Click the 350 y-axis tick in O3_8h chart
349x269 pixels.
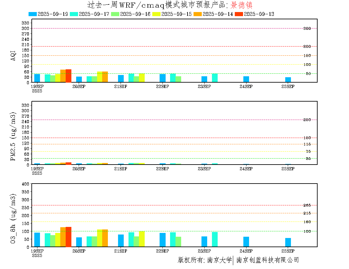[25, 192]
